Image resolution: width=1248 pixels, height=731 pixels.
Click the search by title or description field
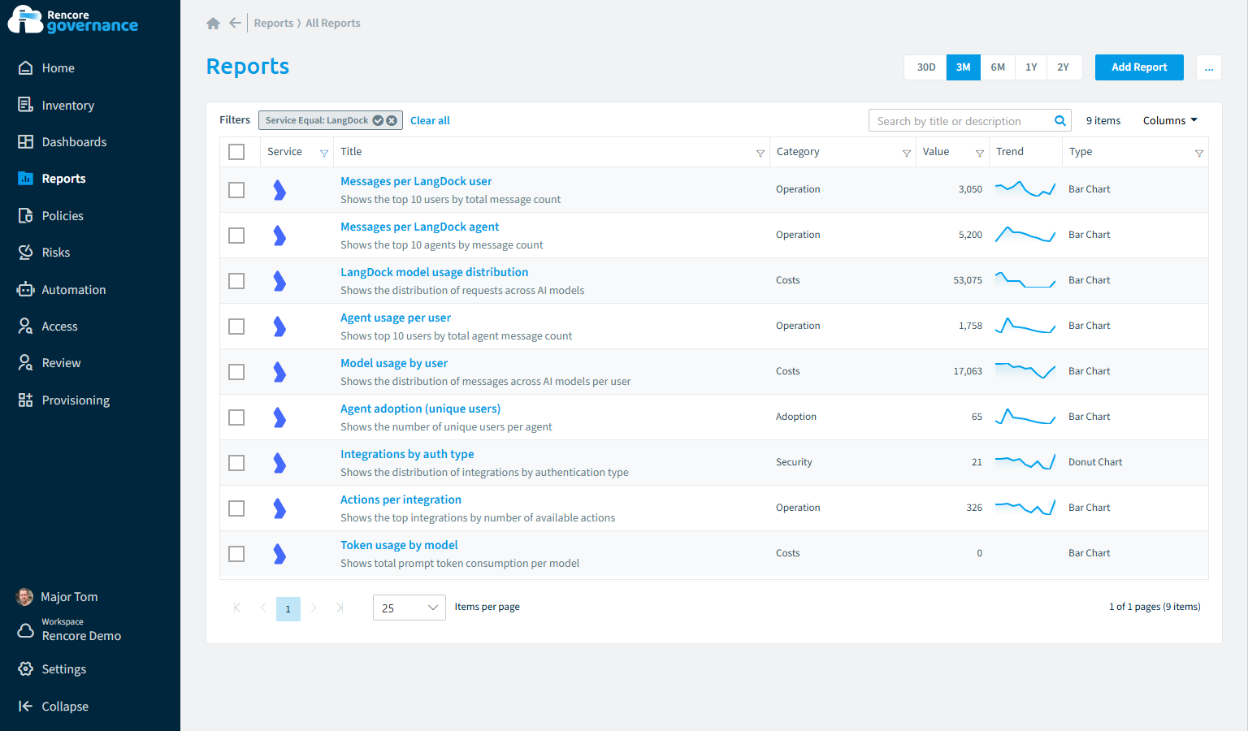(x=970, y=121)
